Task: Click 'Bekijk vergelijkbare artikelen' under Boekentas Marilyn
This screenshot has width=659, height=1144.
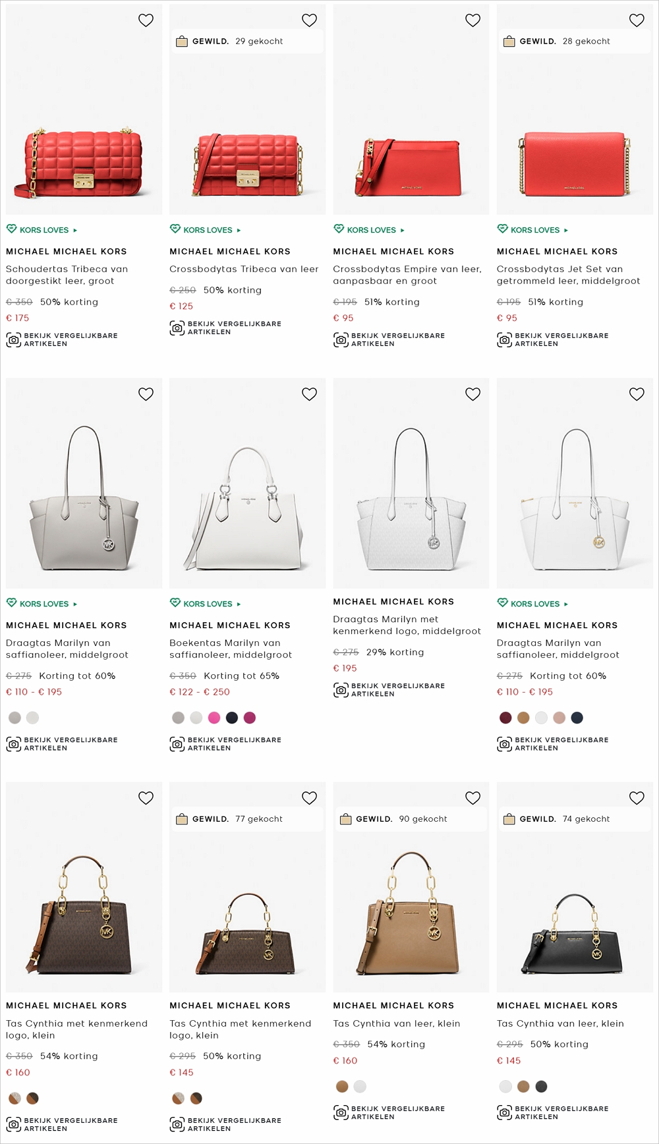Action: point(234,744)
